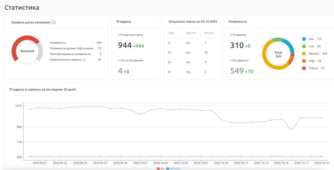Click the orange High legend swatch
Screen dimensions: 334x170
coord(304,61)
